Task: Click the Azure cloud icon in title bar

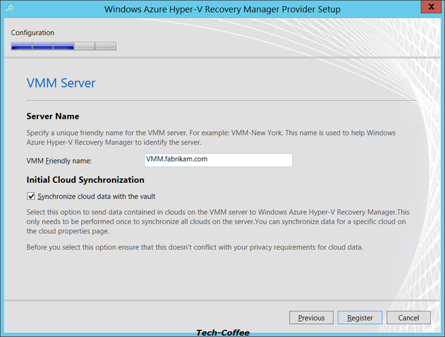Action: [9, 8]
